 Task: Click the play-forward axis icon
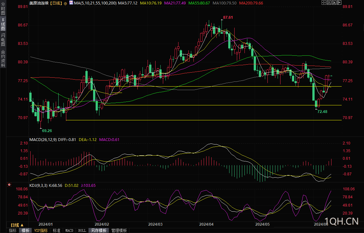(x=334, y=3)
